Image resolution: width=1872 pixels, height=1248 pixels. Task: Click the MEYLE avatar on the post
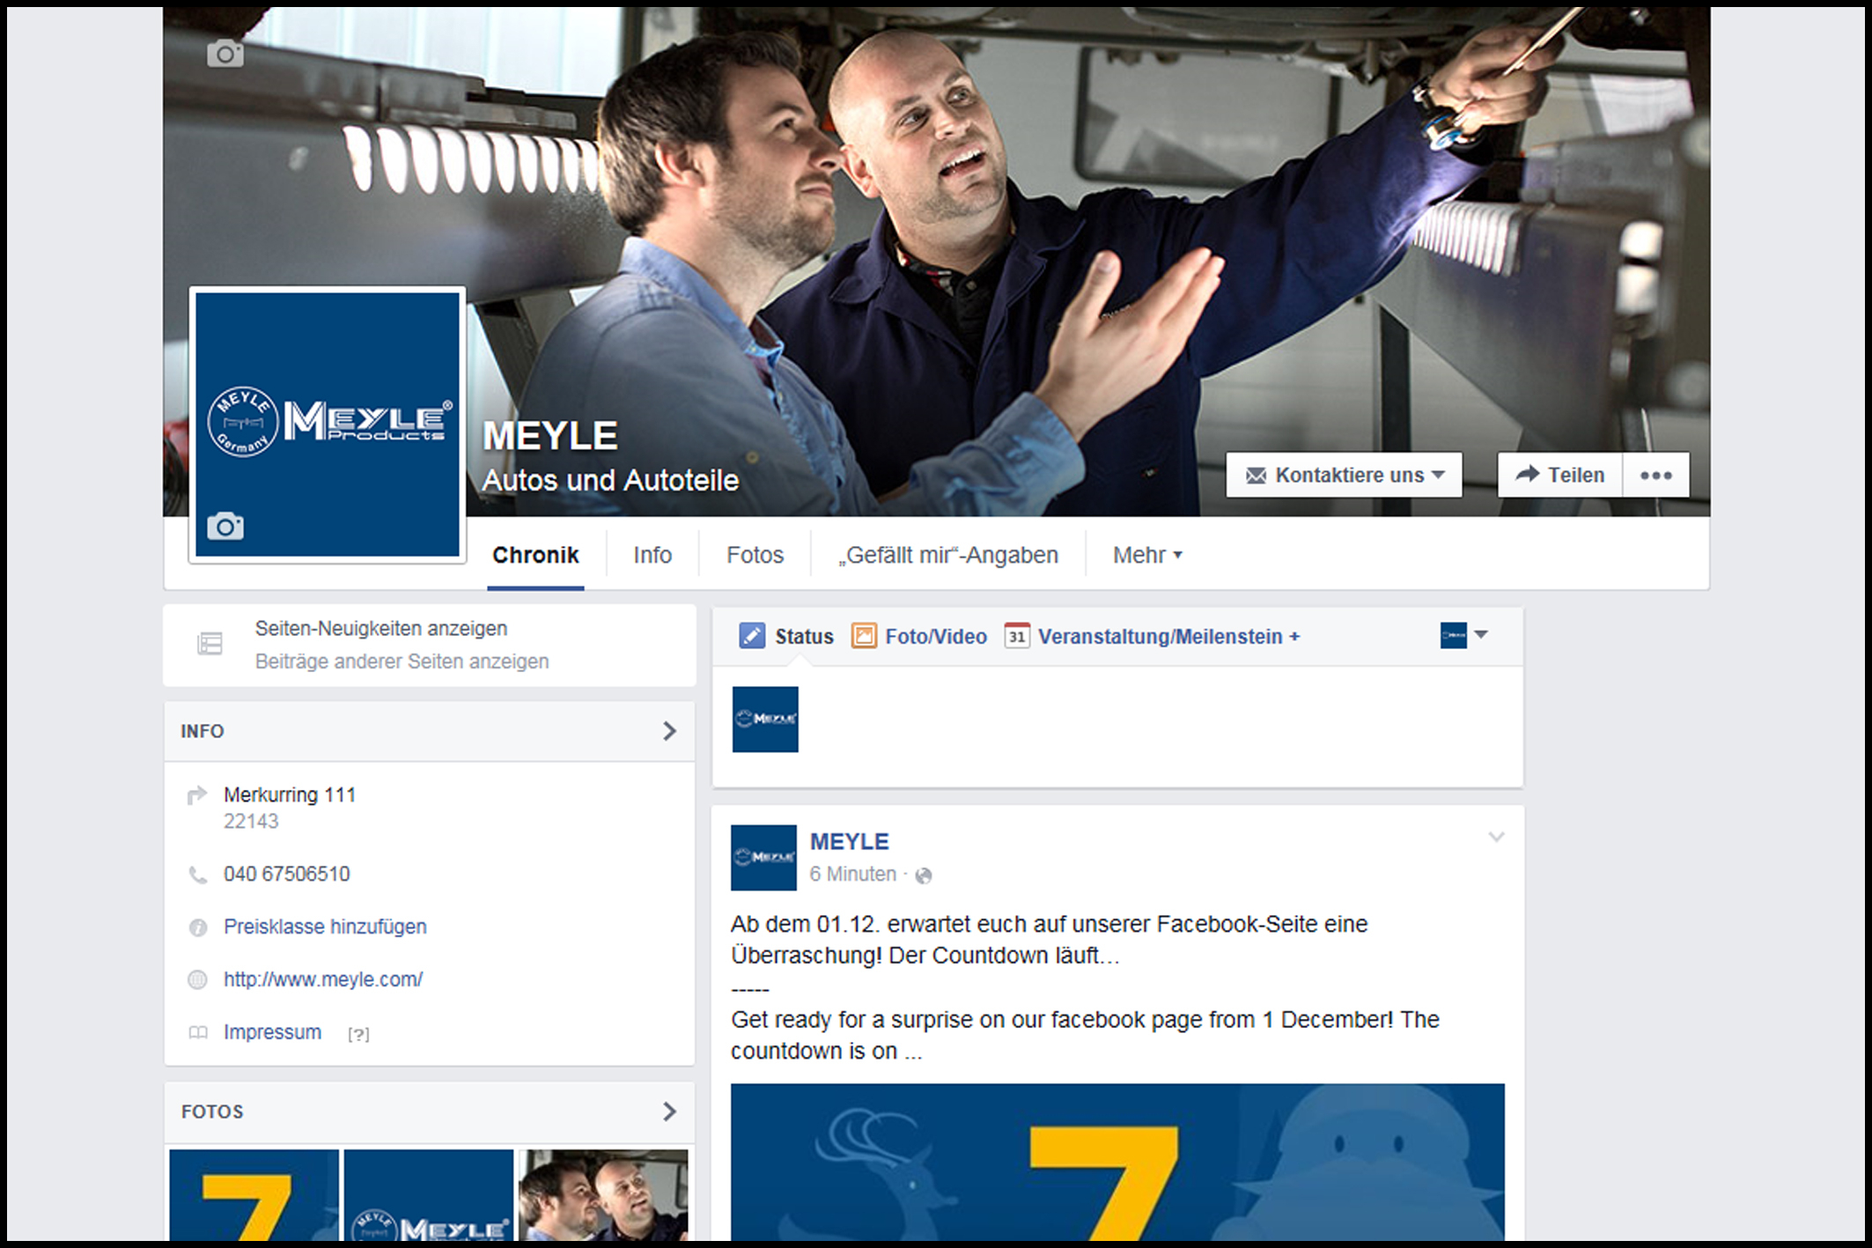763,858
